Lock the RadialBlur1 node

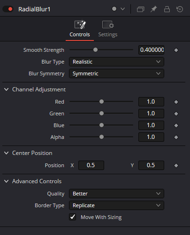click(167, 9)
